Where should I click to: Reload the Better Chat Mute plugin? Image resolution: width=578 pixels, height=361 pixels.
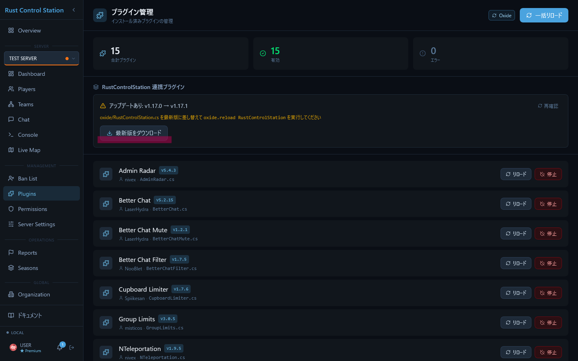(x=516, y=233)
